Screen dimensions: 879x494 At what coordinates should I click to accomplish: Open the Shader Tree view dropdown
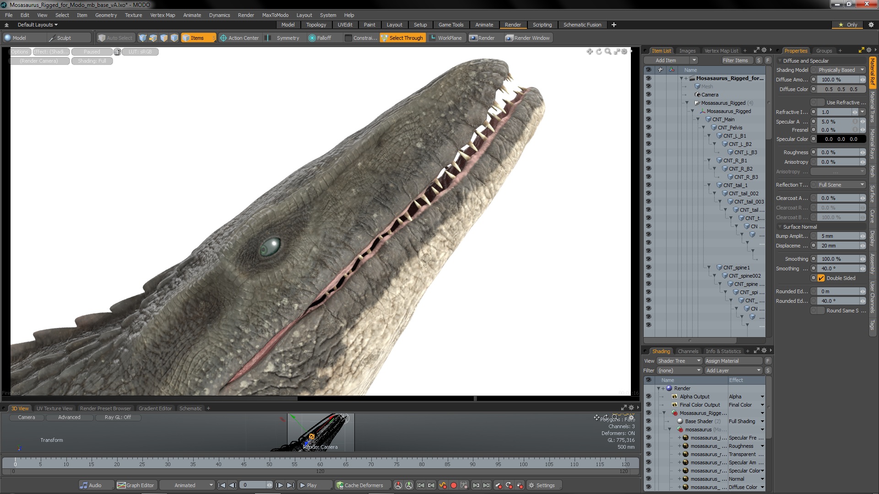679,361
